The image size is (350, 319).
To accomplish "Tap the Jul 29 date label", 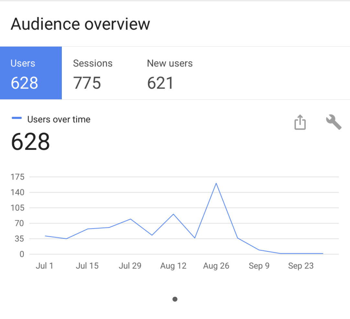I will [130, 266].
